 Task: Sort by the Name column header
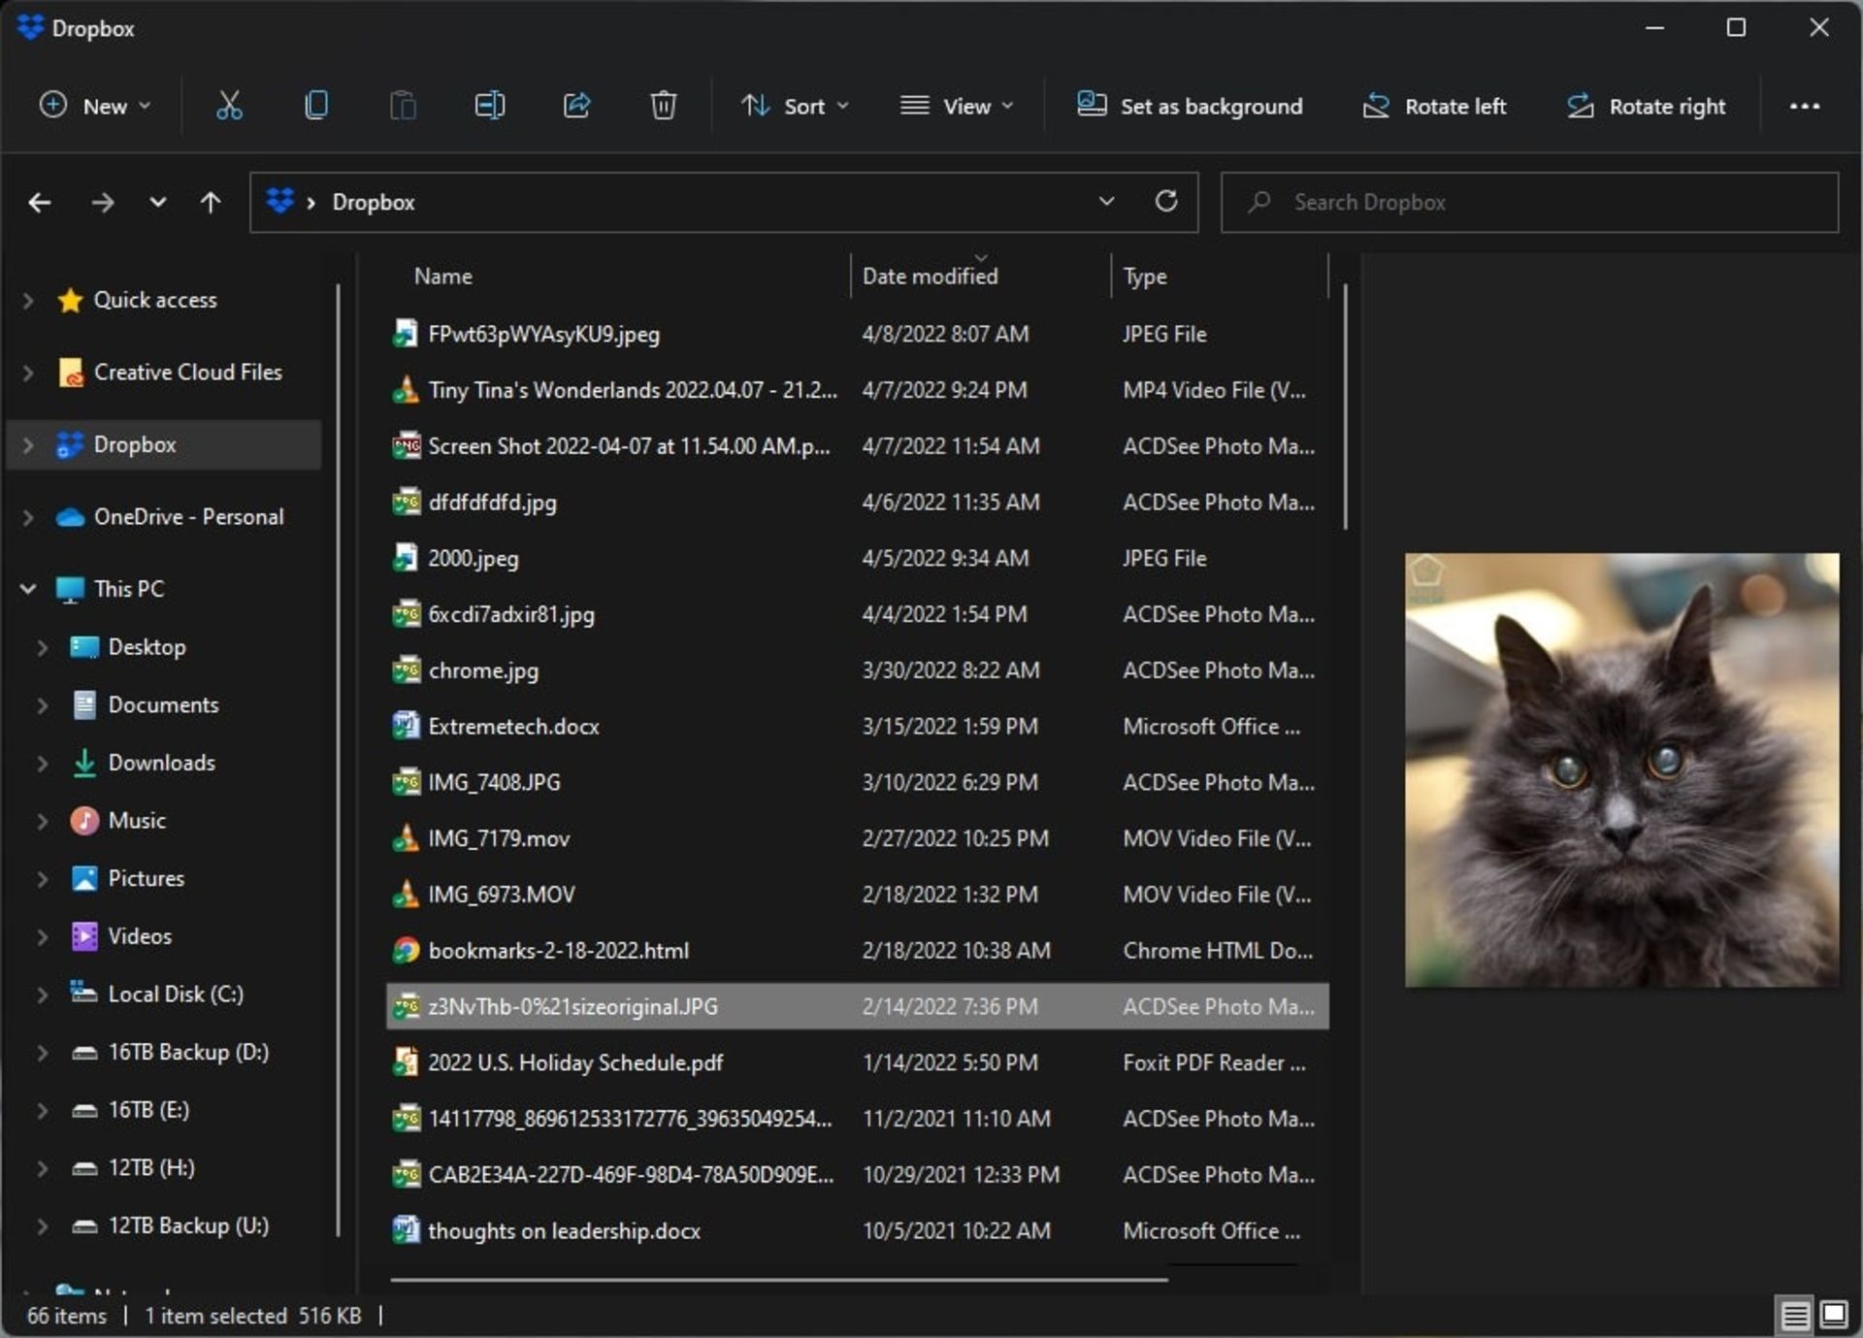(443, 277)
